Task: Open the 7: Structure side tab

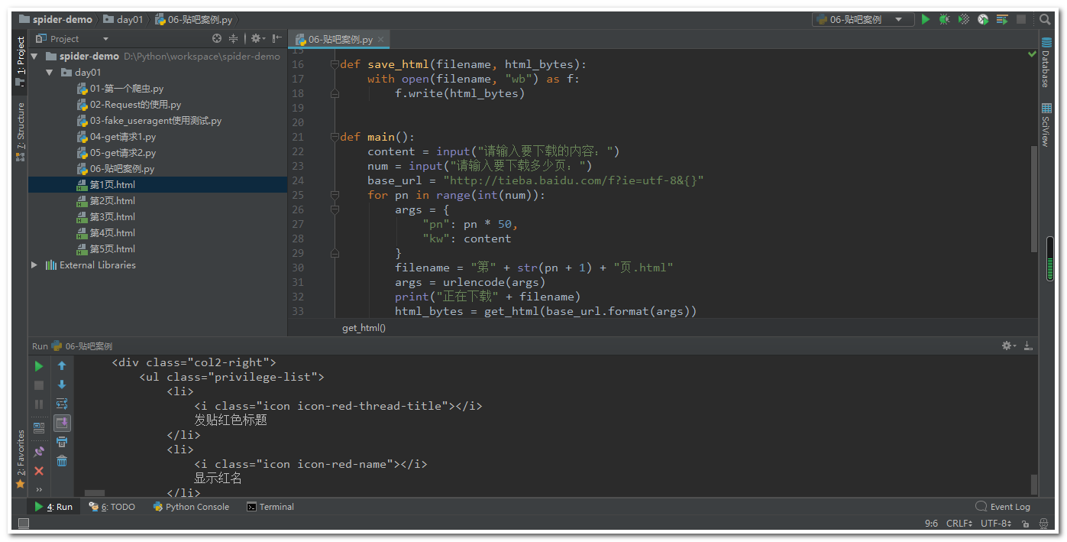Action: [x=21, y=131]
